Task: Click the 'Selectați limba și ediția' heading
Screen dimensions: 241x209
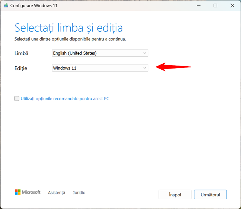Action: 68,28
